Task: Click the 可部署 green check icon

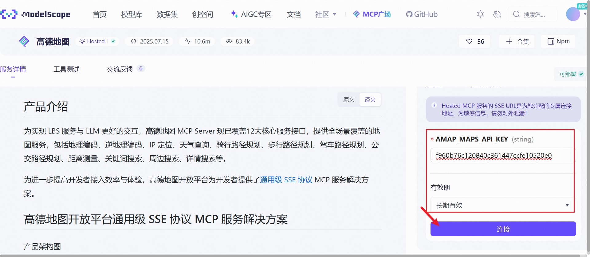Action: (x=581, y=74)
